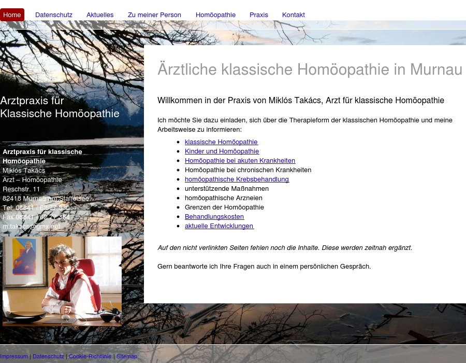
Task: Follow the Kinder und Homöopathie link
Action: 222,151
